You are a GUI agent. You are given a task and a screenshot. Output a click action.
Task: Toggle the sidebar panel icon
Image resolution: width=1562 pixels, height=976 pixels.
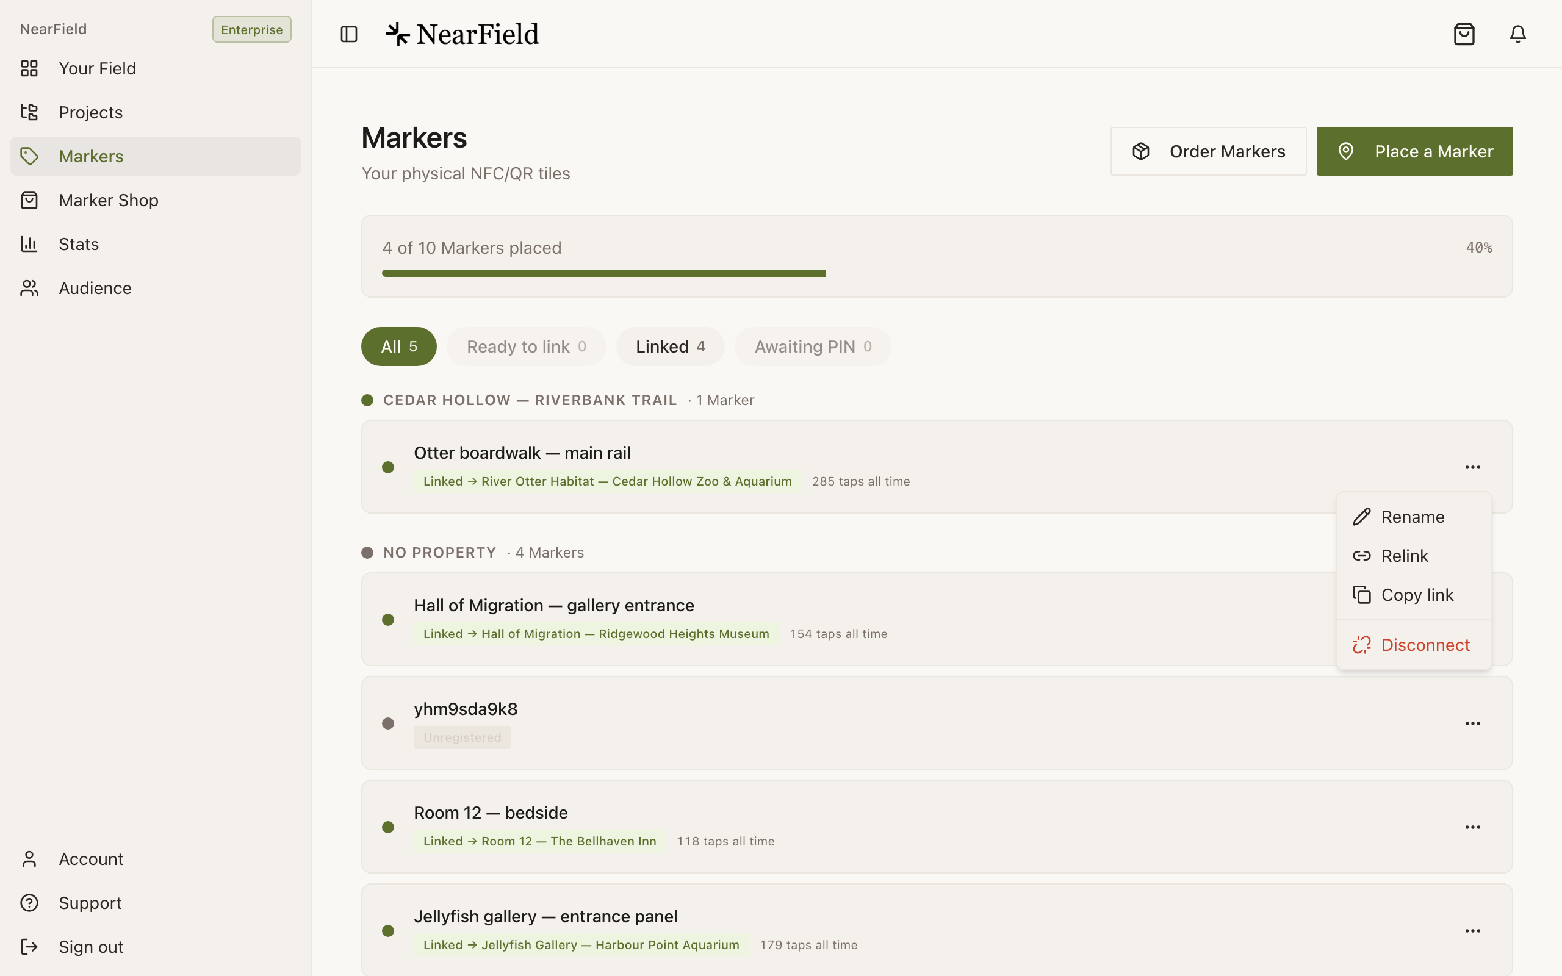[x=348, y=34]
